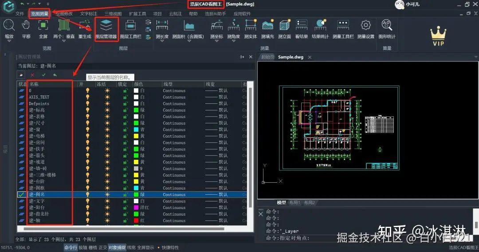The image size is (479, 252).
Task: Switch to the 扩展工具 ribbon tab
Action: click(x=137, y=14)
